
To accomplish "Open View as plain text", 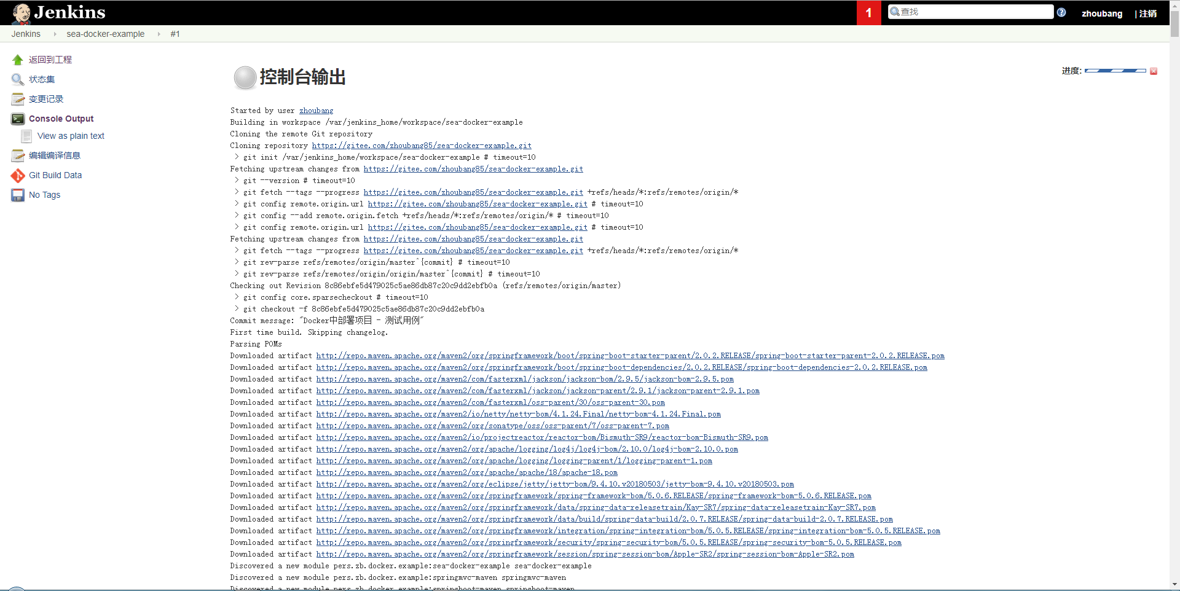I will click(71, 136).
